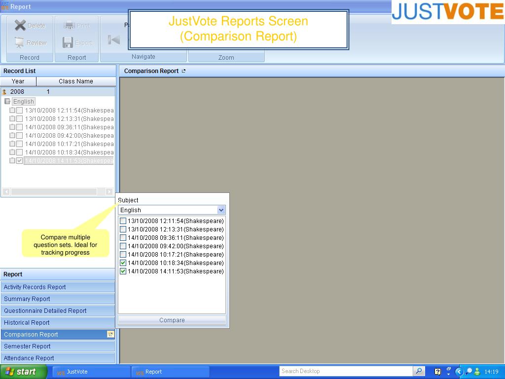Select record 13/10/2008 12:13:31 in Record List
Image resolution: width=505 pixels, height=379 pixels.
point(69,119)
